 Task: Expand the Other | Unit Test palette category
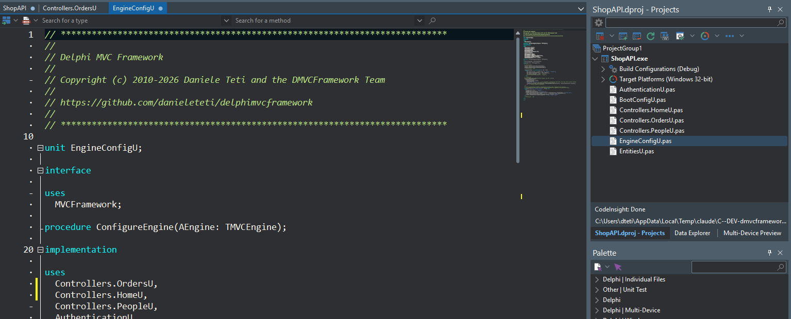[597, 290]
